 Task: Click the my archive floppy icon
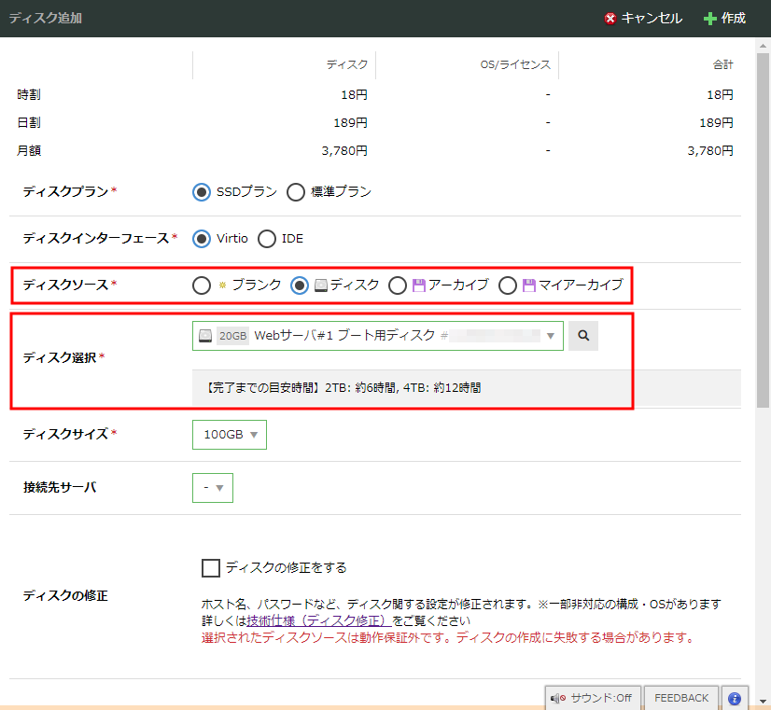(529, 285)
